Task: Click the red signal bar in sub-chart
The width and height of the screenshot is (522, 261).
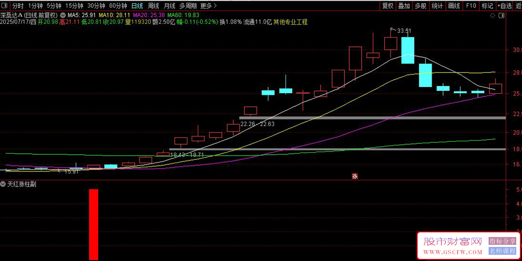Action: click(x=93, y=225)
